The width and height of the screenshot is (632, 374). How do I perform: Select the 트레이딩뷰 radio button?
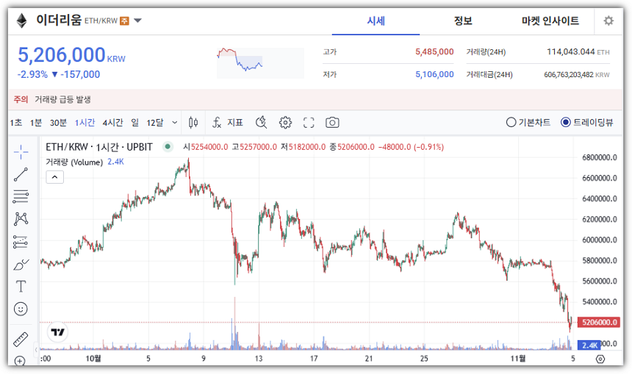point(566,122)
